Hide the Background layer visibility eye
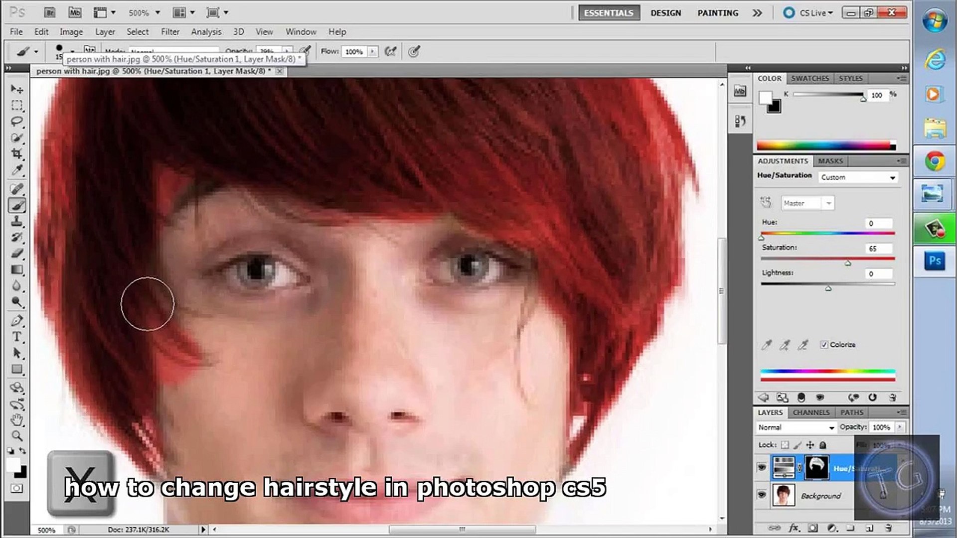 pos(762,495)
